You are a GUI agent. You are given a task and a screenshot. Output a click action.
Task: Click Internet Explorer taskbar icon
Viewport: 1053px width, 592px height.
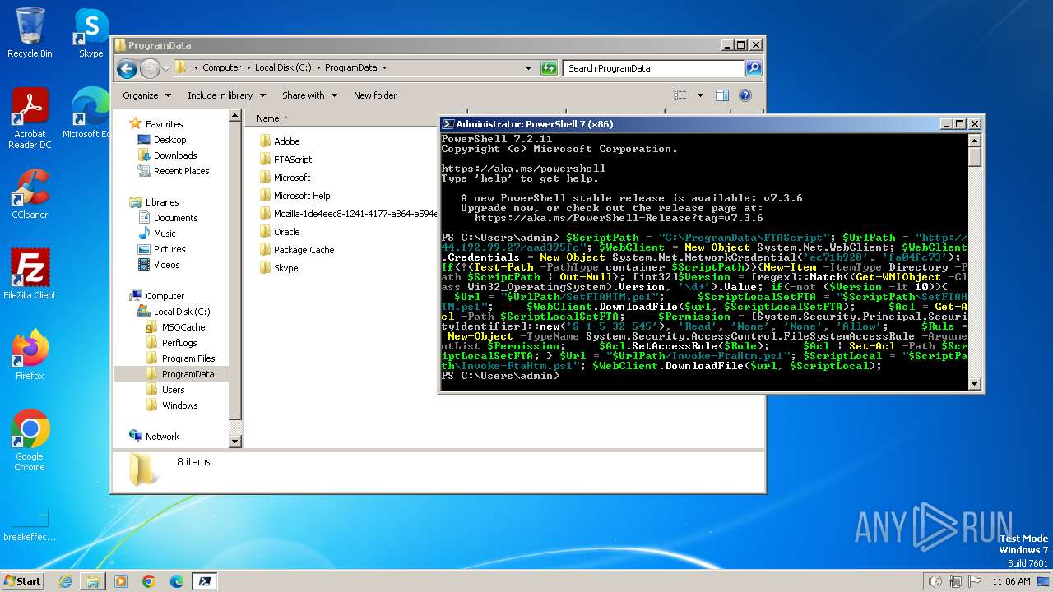point(65,581)
